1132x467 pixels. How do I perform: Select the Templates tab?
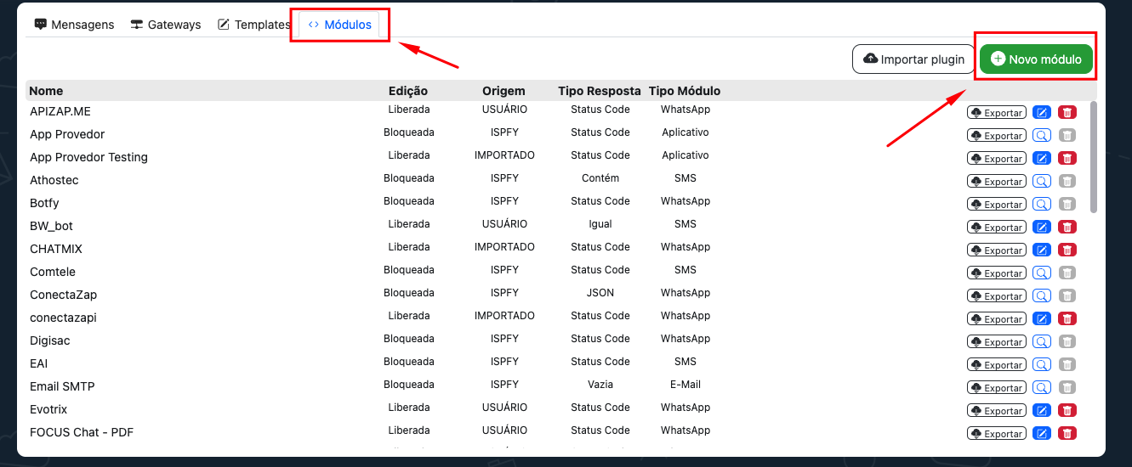254,25
